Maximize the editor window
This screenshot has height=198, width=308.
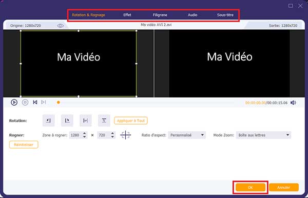click(x=291, y=6)
